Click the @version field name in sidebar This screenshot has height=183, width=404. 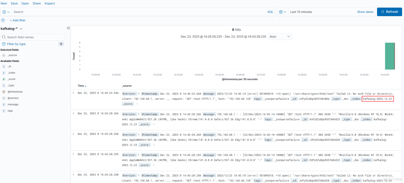(x=13, y=98)
